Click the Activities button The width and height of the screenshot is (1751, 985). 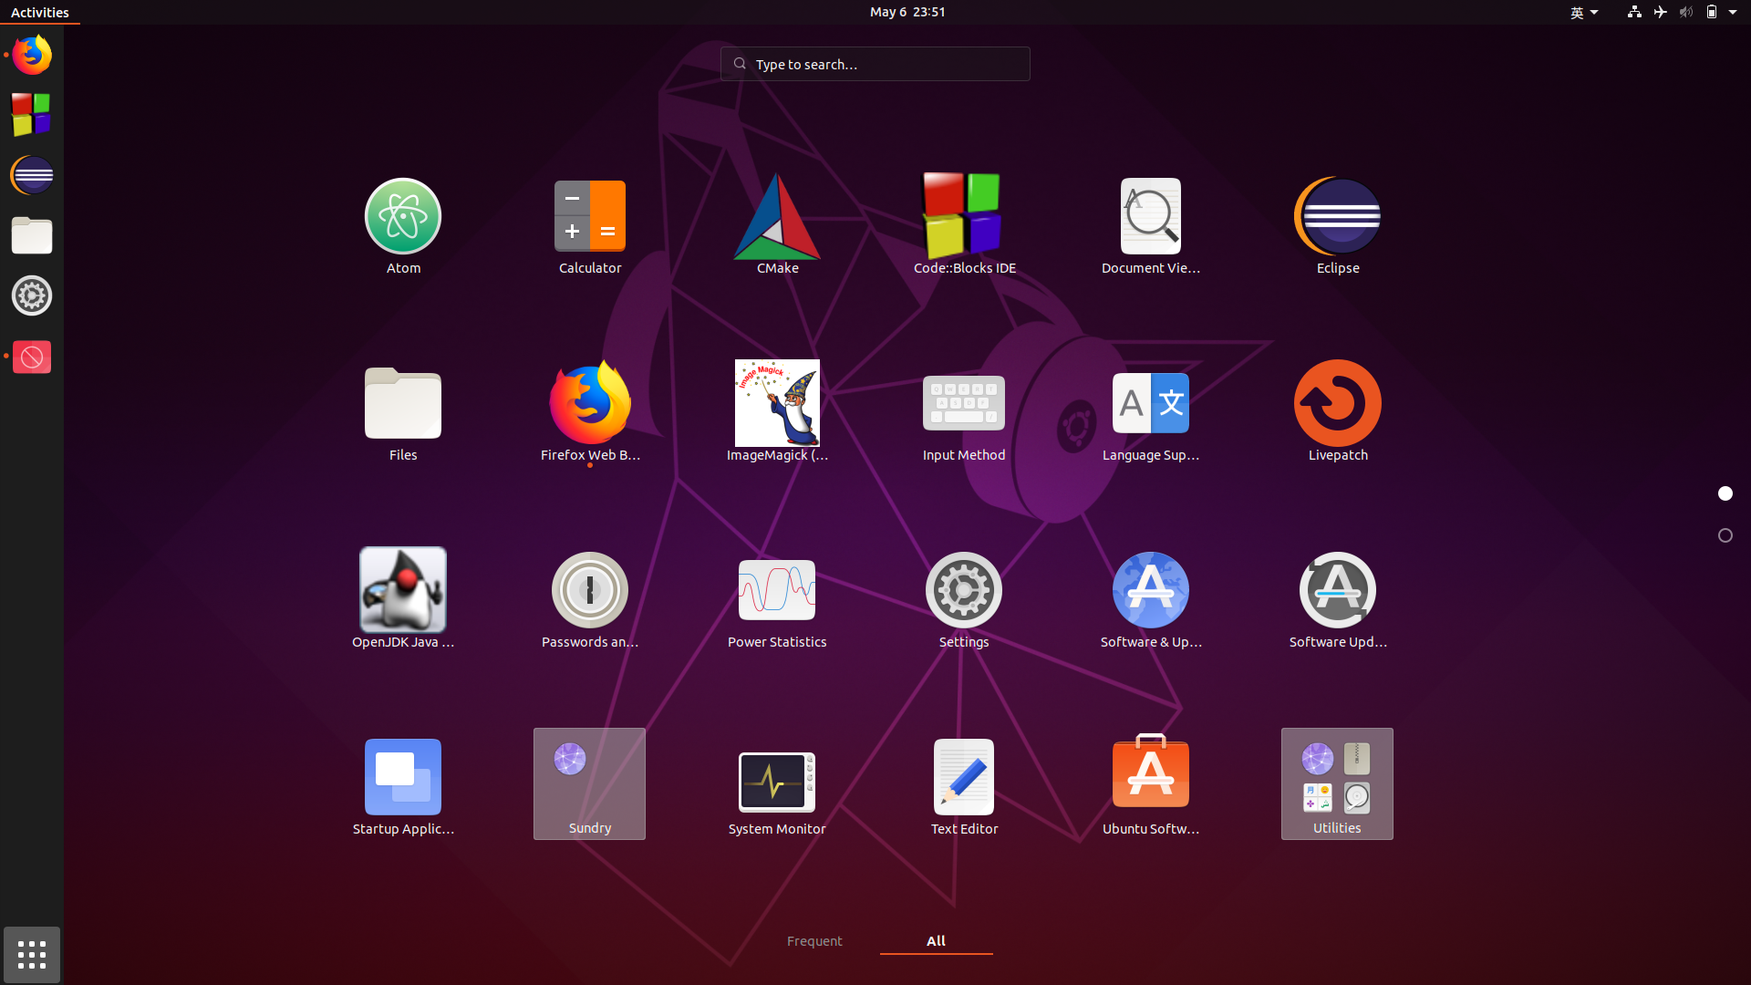(x=40, y=12)
